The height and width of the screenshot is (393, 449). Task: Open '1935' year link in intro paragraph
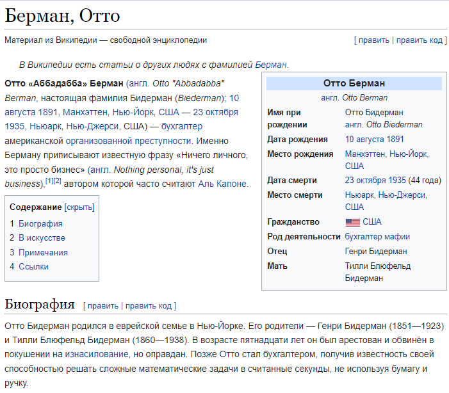[x=14, y=126]
